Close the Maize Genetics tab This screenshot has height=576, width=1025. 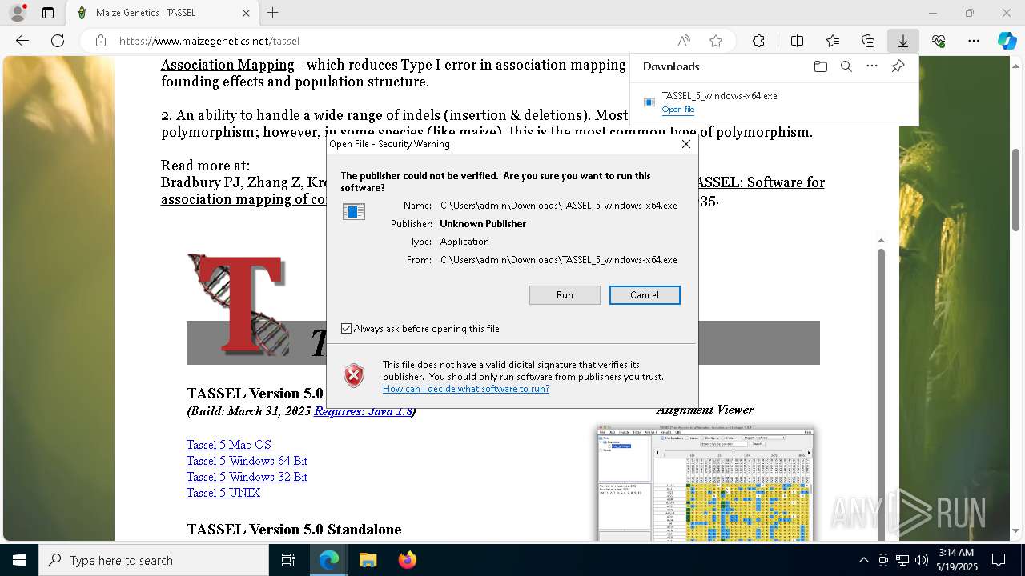[x=246, y=13]
